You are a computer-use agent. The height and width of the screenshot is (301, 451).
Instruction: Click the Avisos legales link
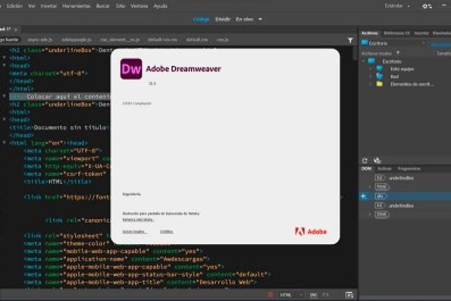click(x=135, y=232)
